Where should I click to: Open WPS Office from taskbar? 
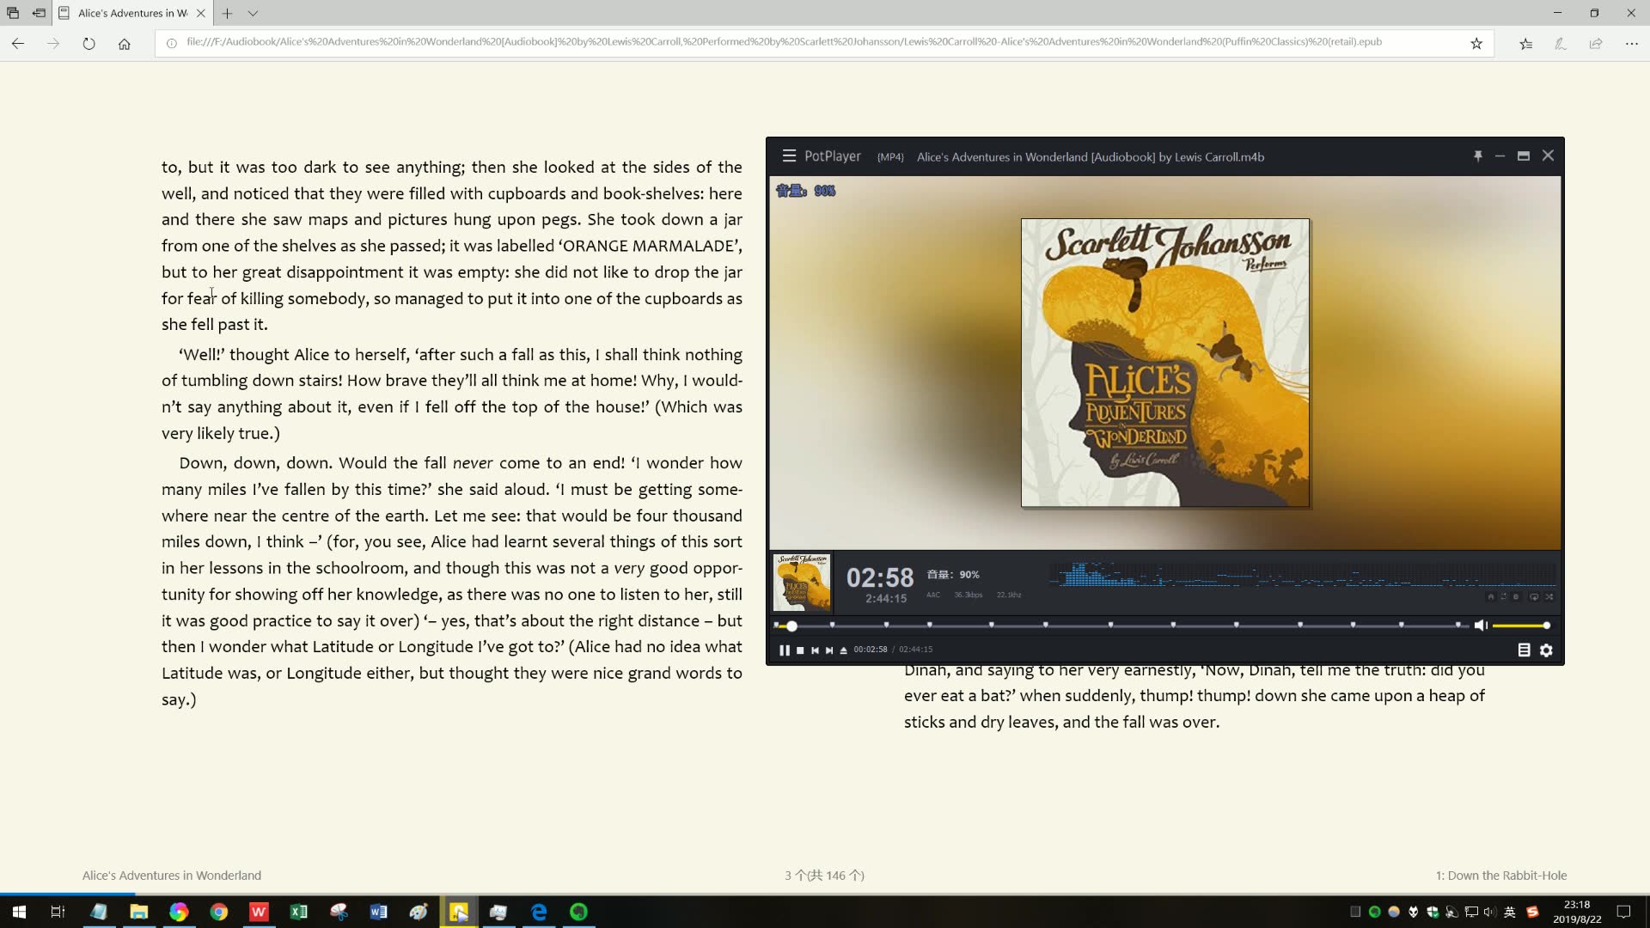(x=259, y=912)
